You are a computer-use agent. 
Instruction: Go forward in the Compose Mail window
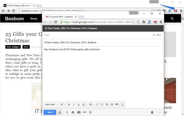[x=51, y=22]
